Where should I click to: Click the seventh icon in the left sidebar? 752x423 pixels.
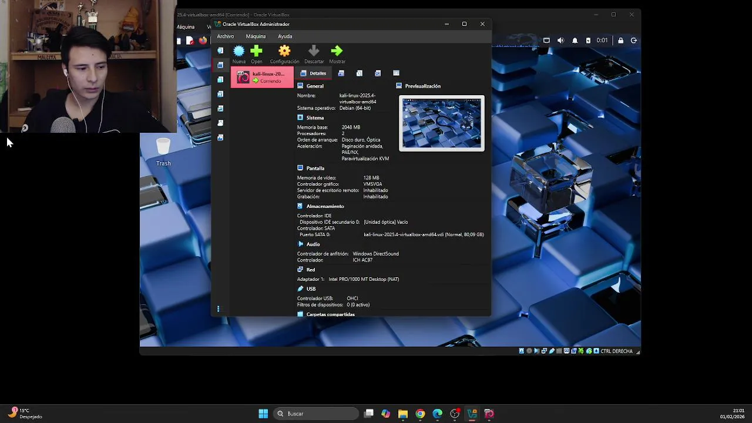click(x=220, y=137)
